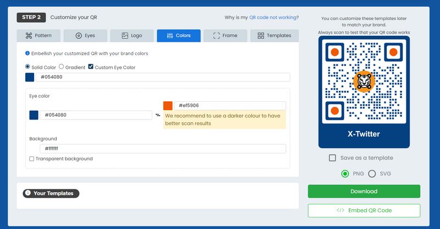
Task: Click the Background #ffffff input field
Action: point(163,149)
